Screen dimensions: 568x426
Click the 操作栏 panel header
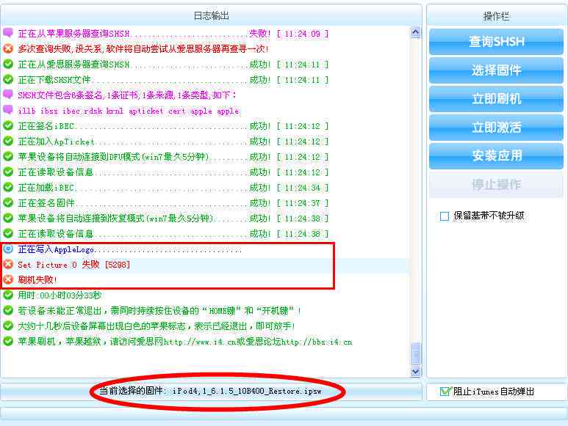click(x=496, y=16)
